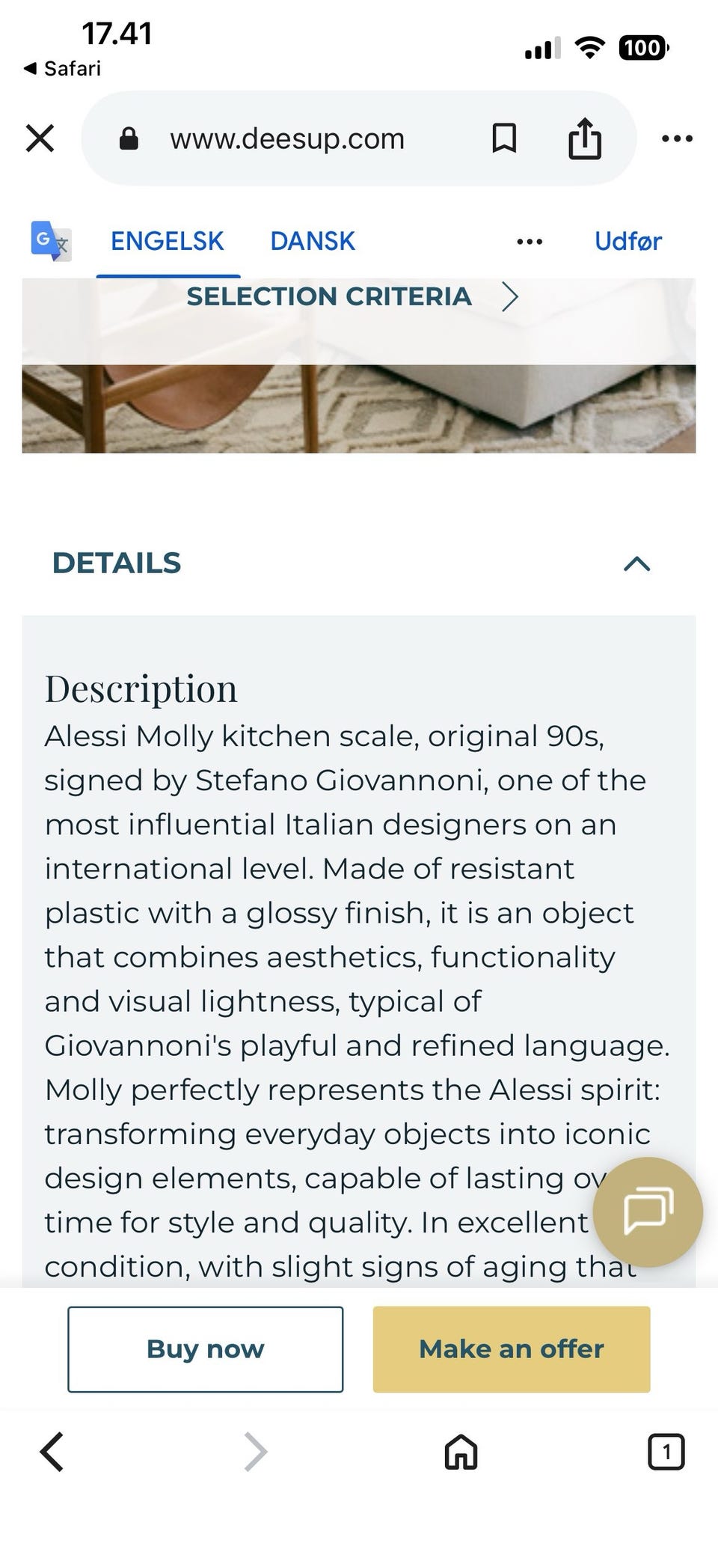Screen dimensions: 718x1555
Task: Close the browser page with X
Action: point(40,138)
